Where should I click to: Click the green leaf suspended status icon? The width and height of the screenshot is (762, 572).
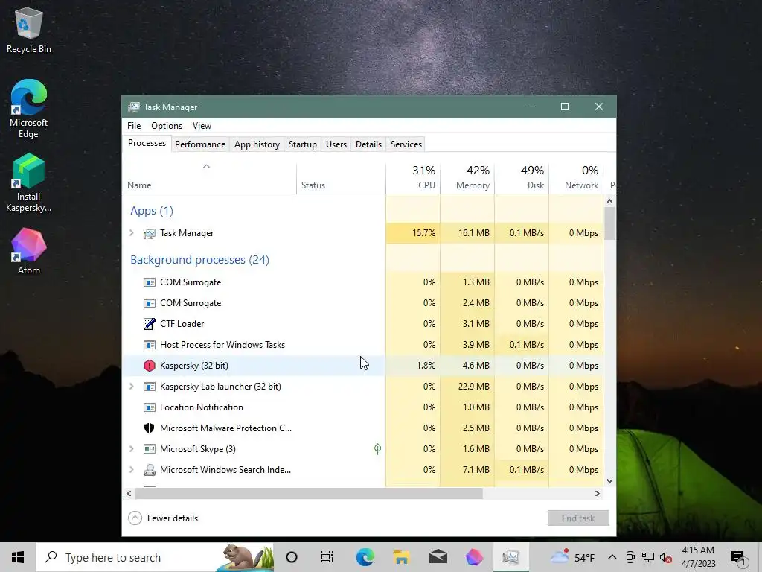click(x=377, y=448)
